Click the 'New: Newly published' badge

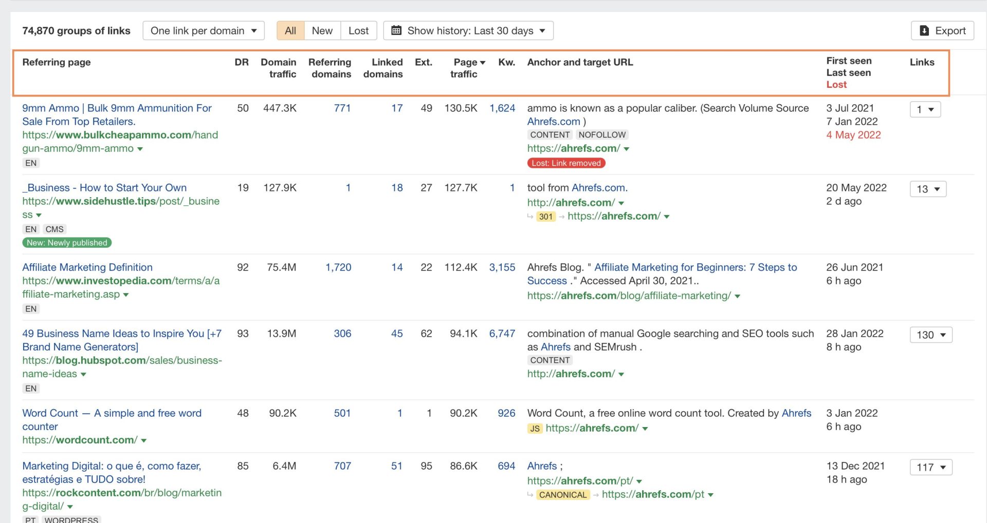pos(67,243)
